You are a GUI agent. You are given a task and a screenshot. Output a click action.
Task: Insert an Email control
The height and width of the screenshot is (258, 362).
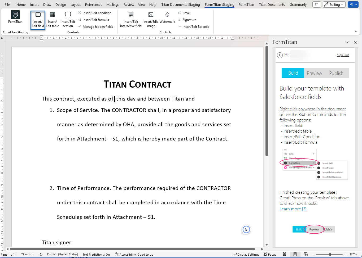(x=184, y=13)
